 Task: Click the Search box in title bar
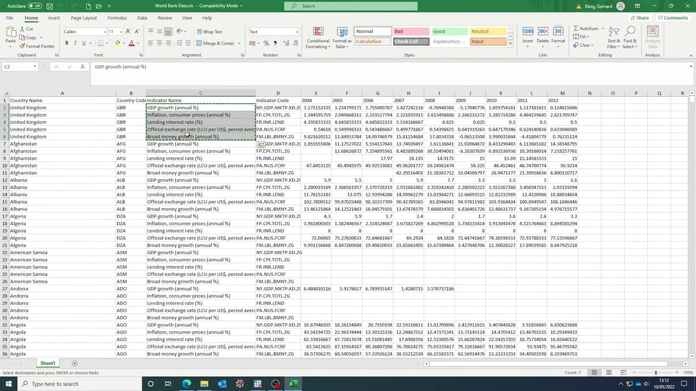point(351,6)
